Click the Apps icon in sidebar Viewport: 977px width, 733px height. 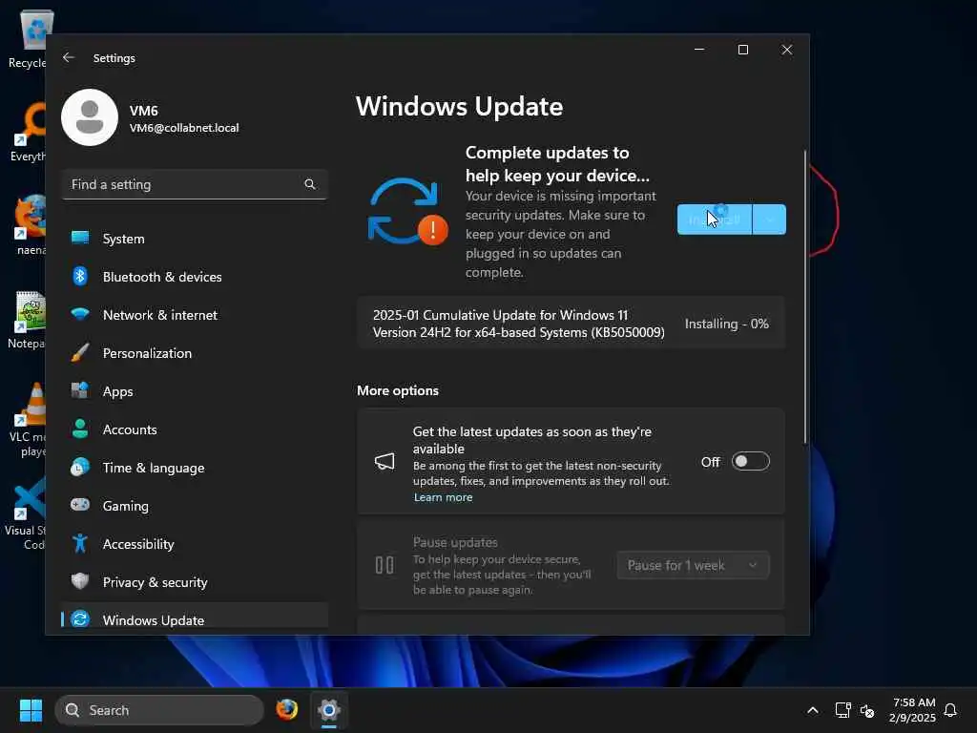[80, 390]
